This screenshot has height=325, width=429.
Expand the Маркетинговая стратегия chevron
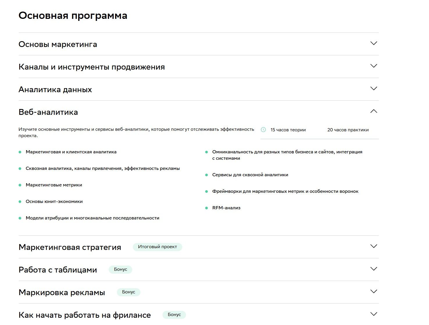(373, 246)
